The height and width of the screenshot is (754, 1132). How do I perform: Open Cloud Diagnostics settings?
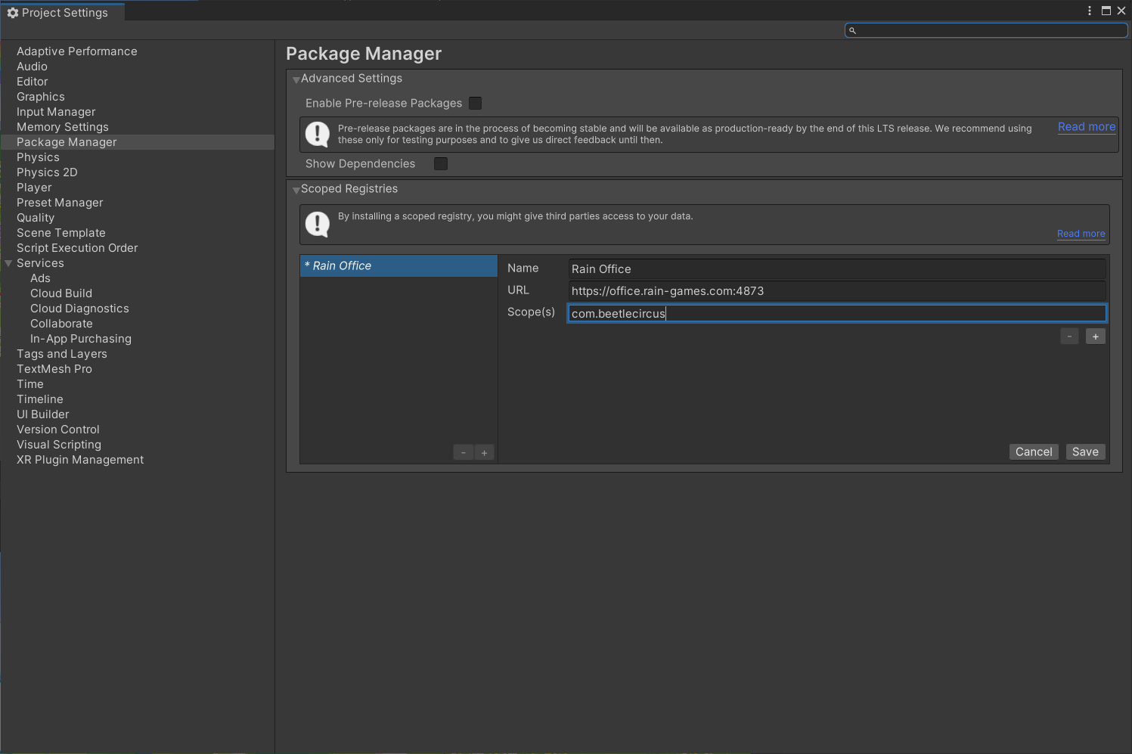click(79, 309)
